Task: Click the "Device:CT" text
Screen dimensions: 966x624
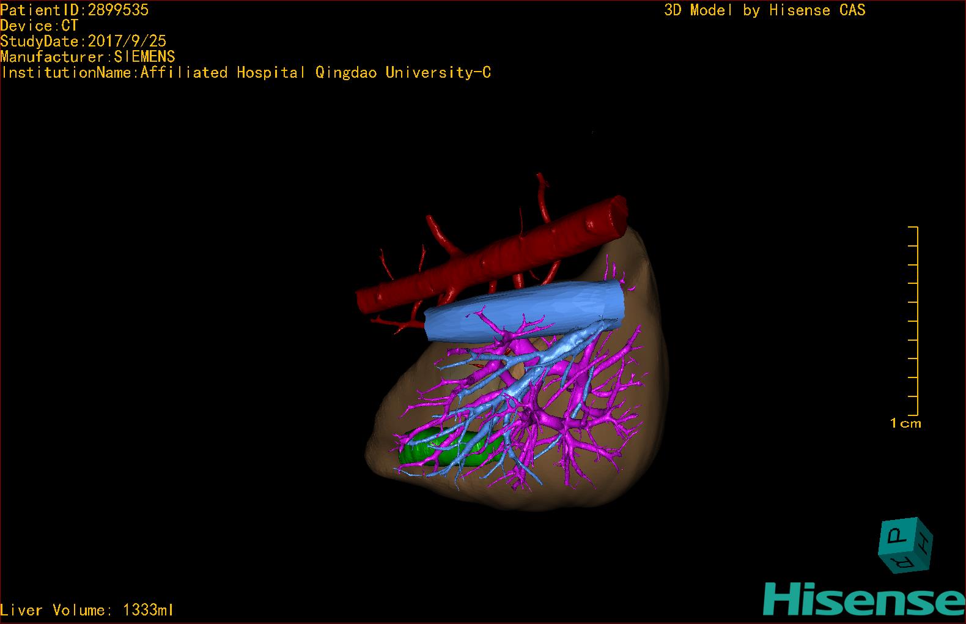Action: point(40,26)
